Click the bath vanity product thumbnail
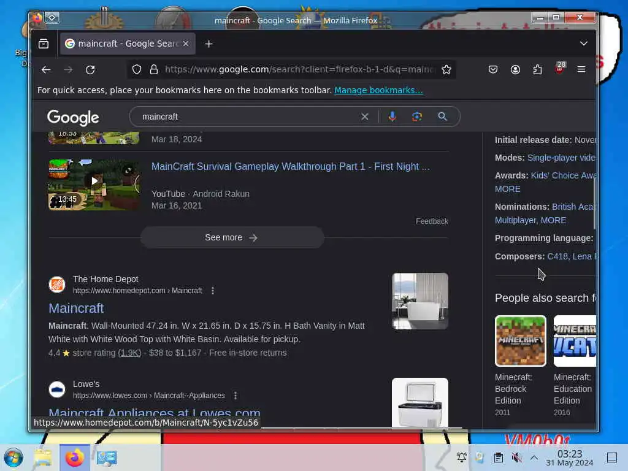The height and width of the screenshot is (471, 628). pyautogui.click(x=419, y=301)
